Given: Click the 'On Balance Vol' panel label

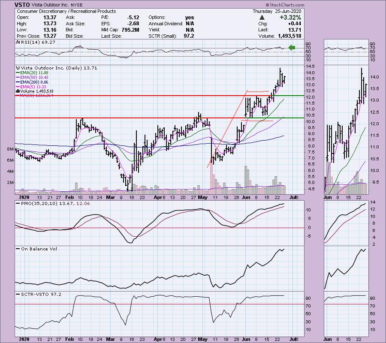Looking at the screenshot, I should [x=39, y=249].
